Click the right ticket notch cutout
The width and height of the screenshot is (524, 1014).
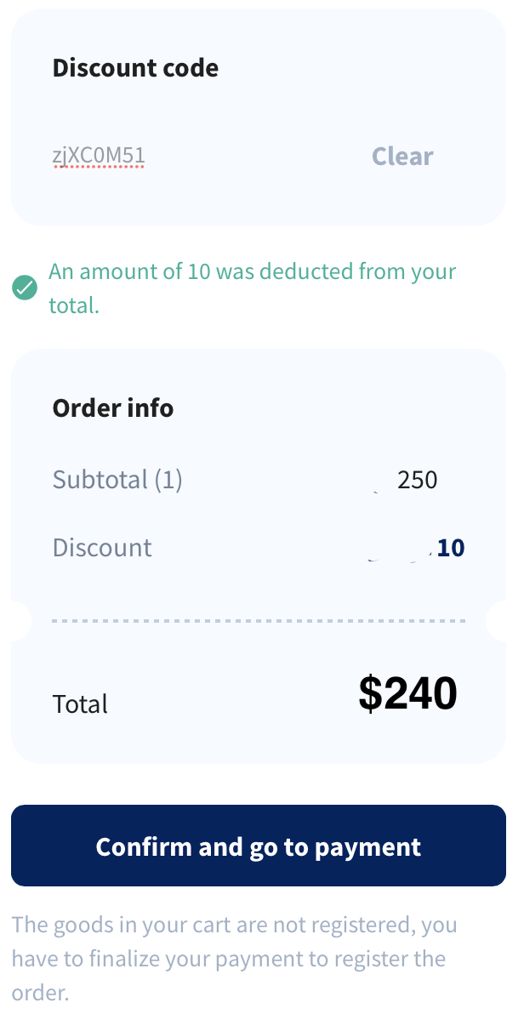(498, 621)
